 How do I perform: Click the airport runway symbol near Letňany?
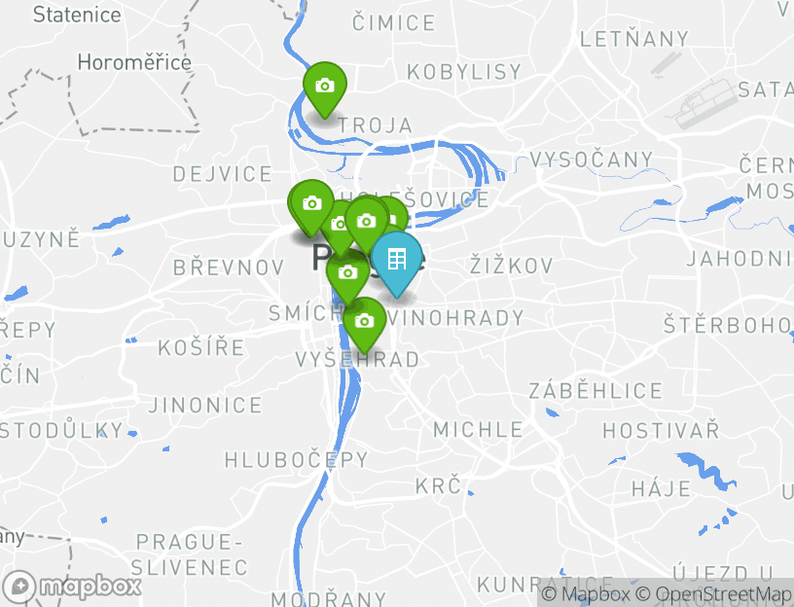666,64
